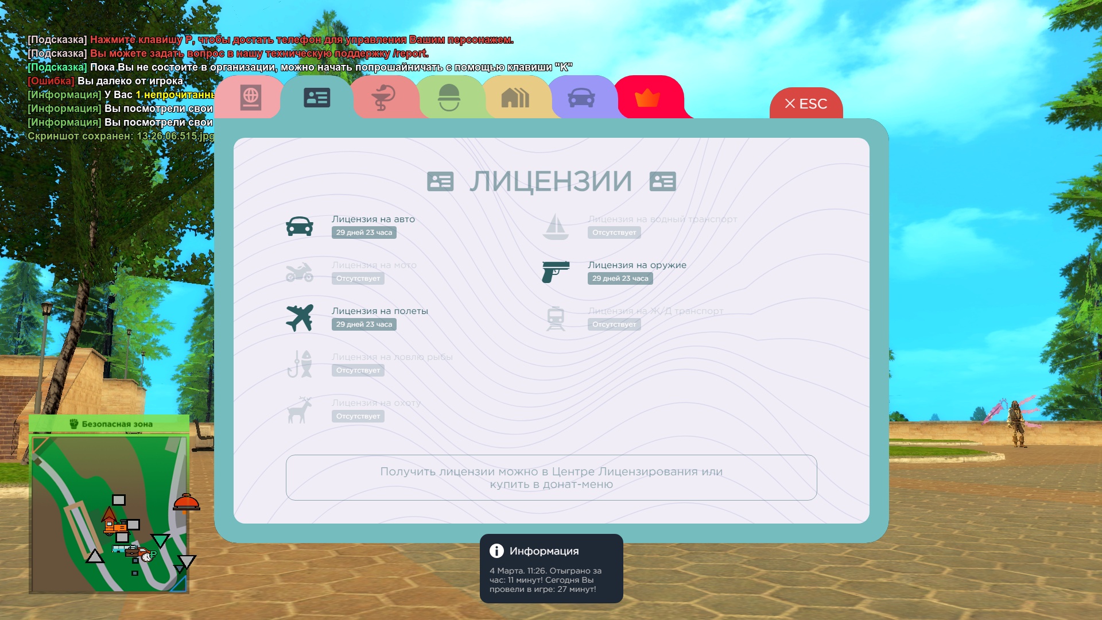The image size is (1102, 620).
Task: Open the red crown VIP tab
Action: [x=647, y=98]
